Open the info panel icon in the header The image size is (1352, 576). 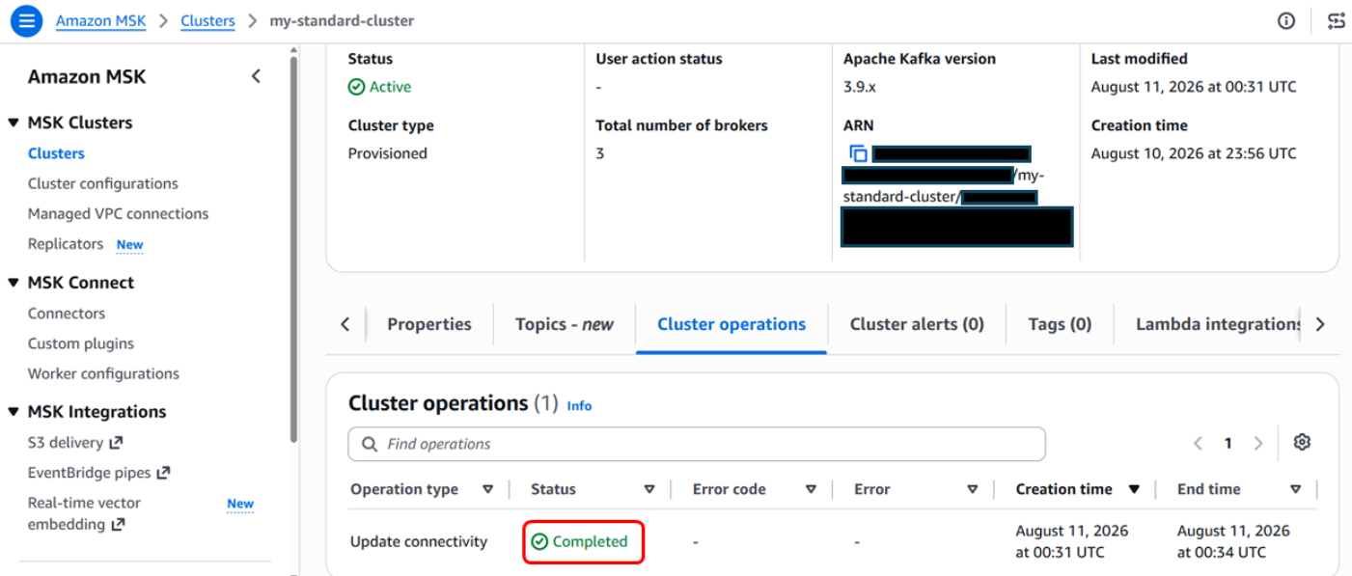pyautogui.click(x=1286, y=21)
